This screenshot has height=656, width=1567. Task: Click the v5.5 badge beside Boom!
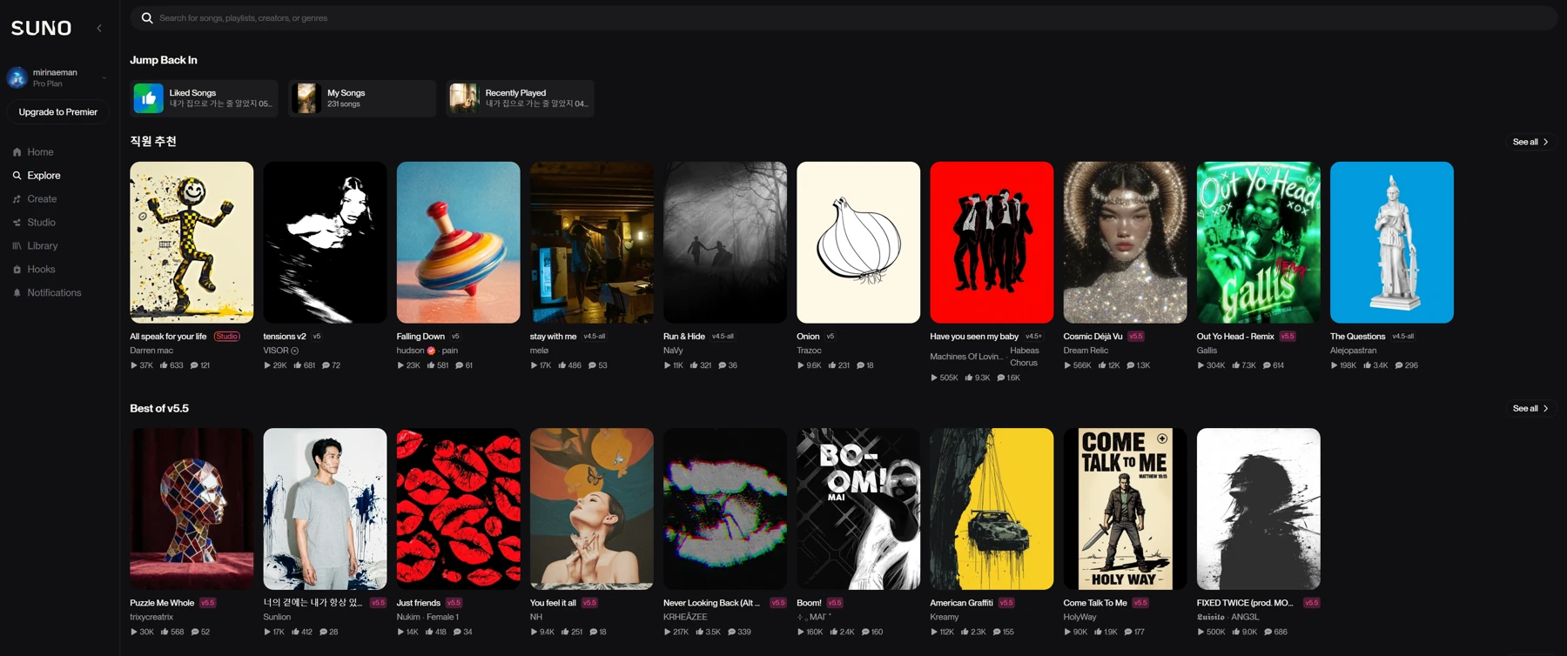(835, 603)
